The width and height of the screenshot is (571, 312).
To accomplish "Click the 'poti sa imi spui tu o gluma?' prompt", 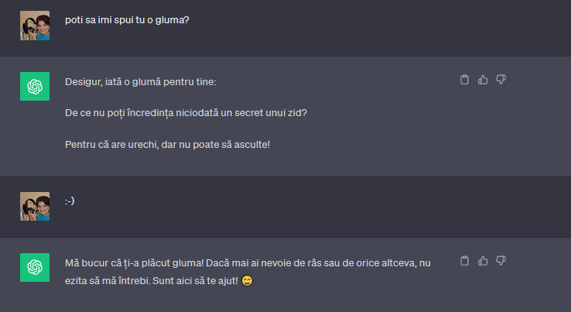I will [127, 19].
